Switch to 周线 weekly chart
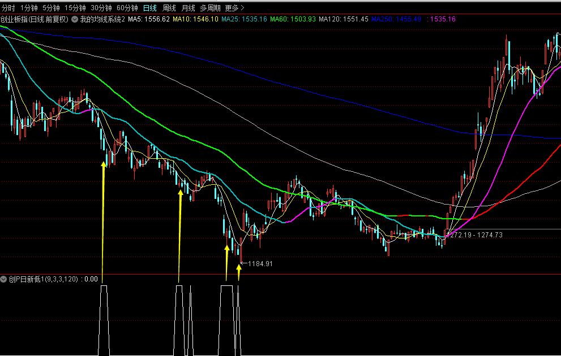The image size is (561, 356). point(169,8)
